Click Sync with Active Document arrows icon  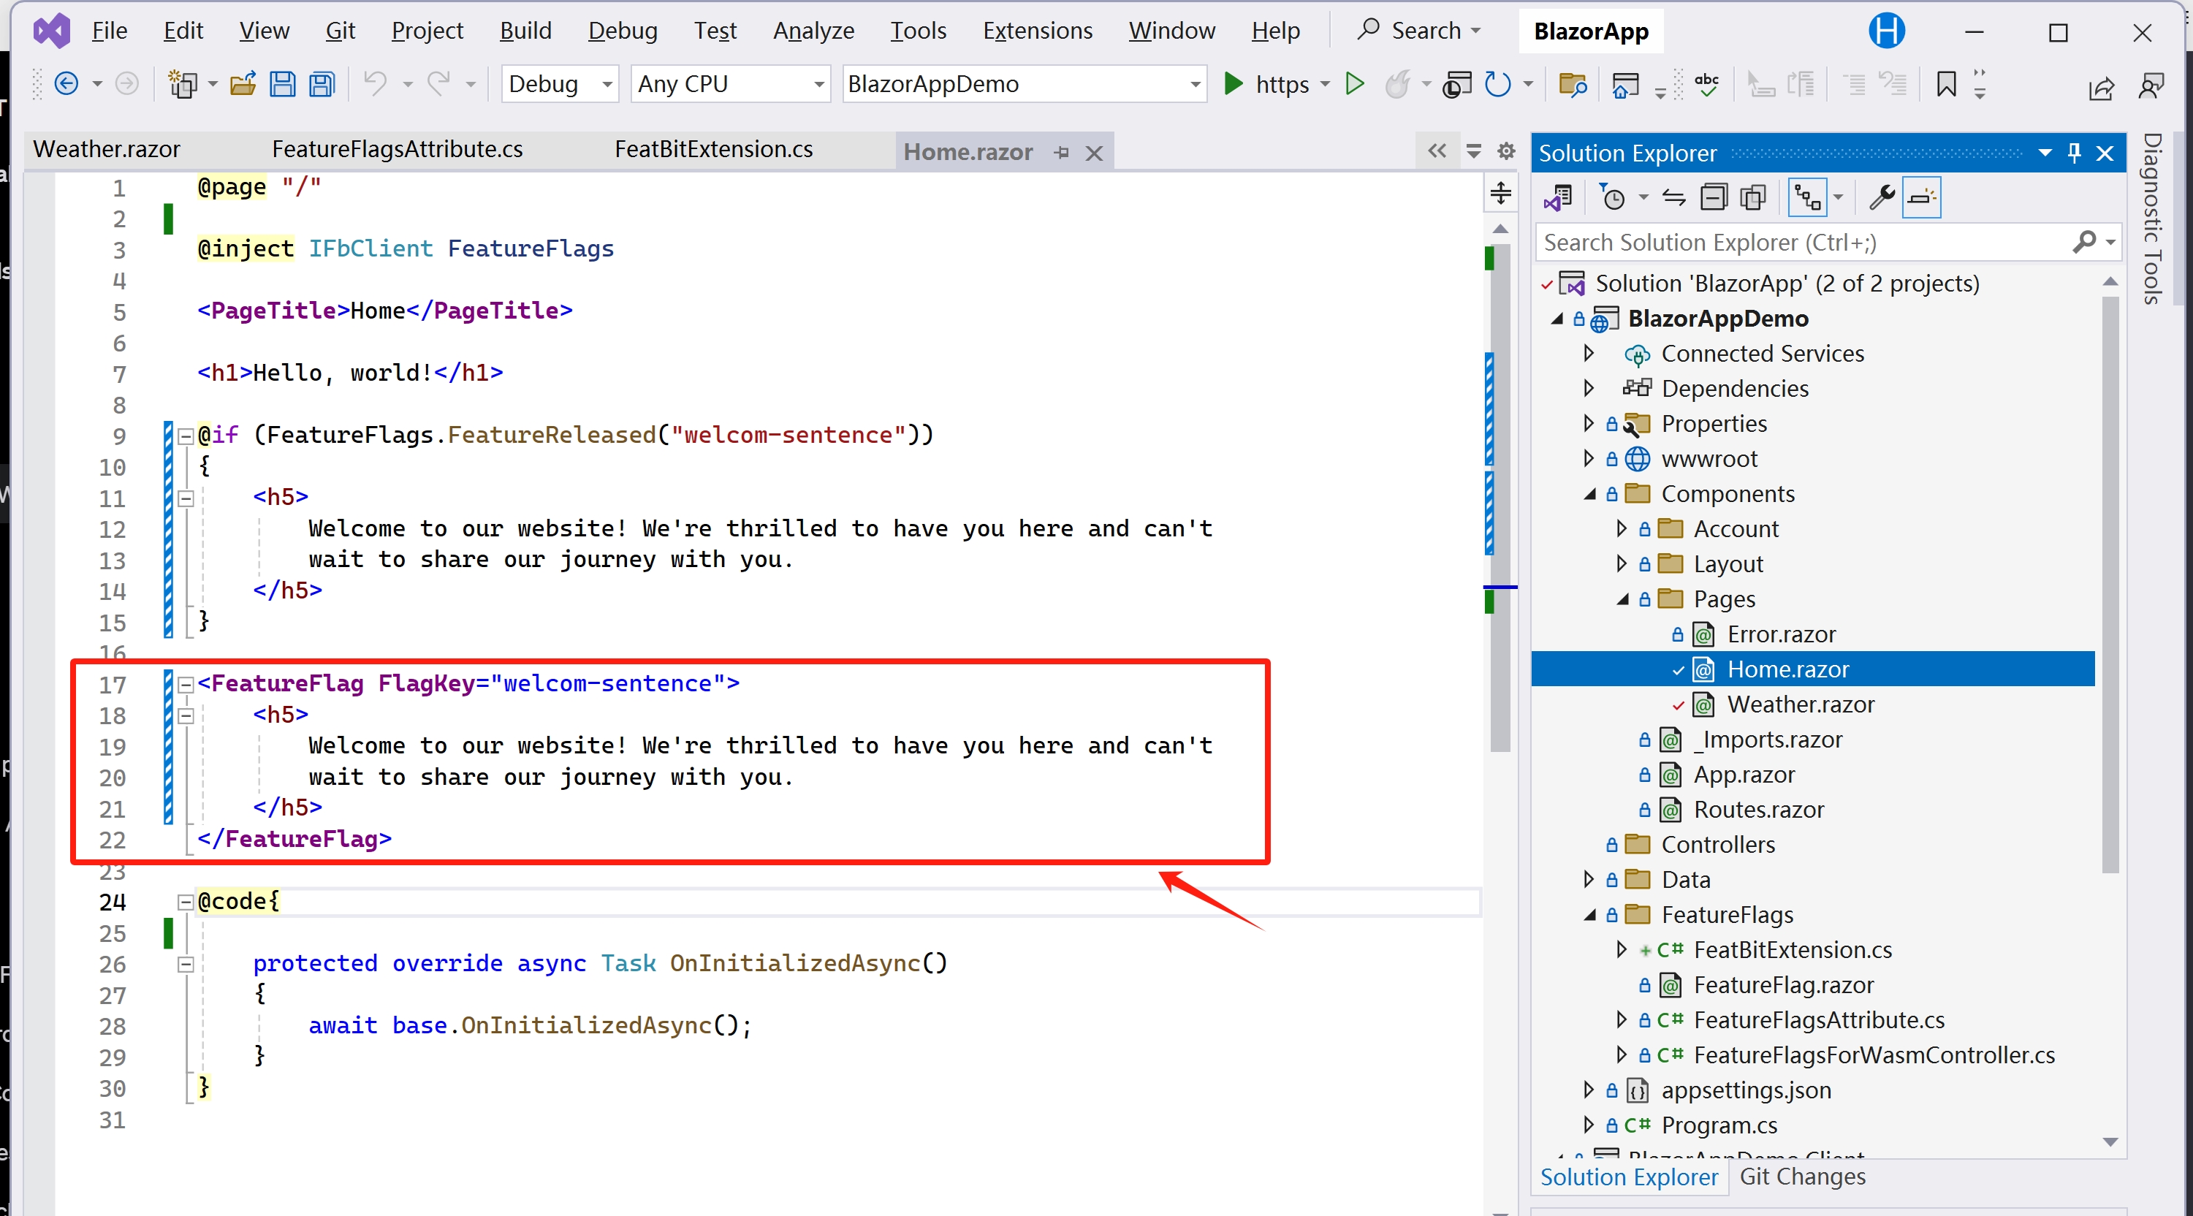click(x=1673, y=197)
